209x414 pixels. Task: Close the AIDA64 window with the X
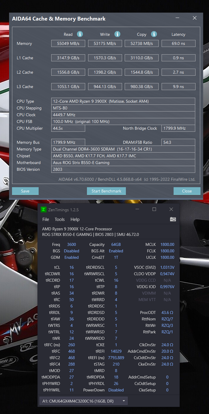(195, 18)
